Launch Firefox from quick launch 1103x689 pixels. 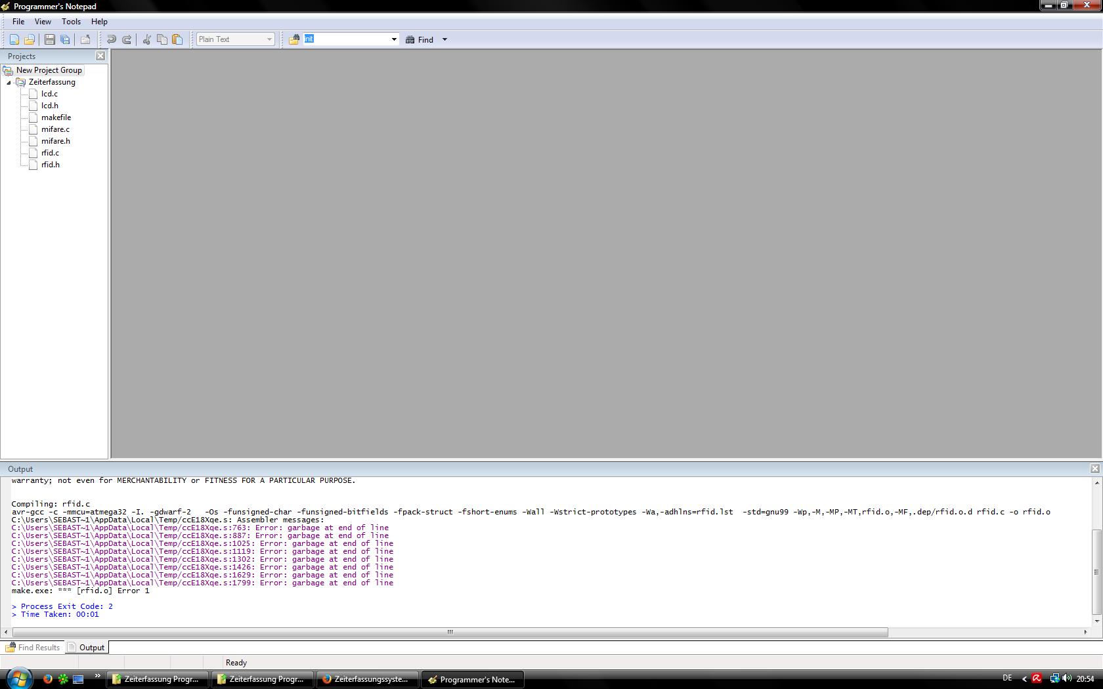pos(47,679)
